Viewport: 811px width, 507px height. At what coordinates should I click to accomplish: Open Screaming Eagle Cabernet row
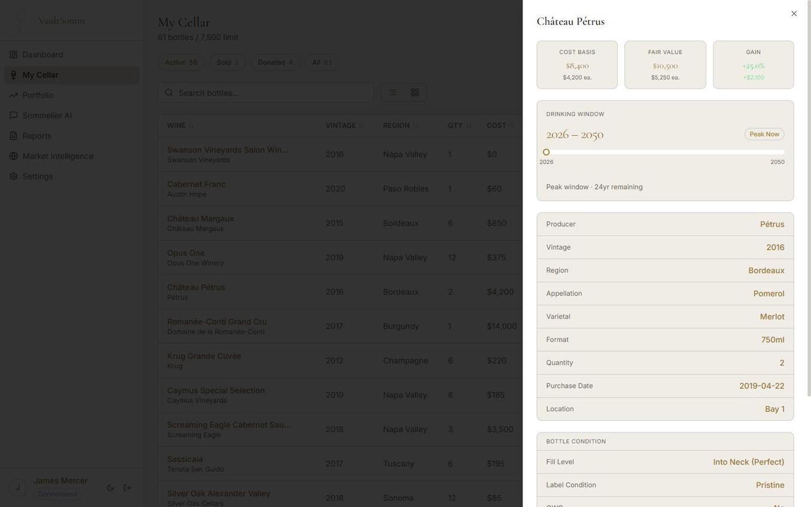(340, 430)
